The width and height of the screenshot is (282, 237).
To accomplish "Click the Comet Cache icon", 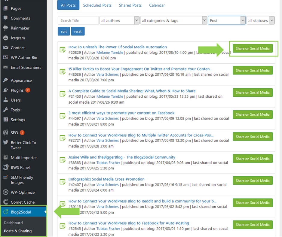I will (6, 202).
